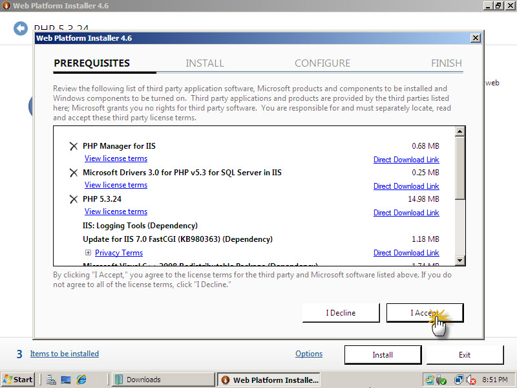The width and height of the screenshot is (517, 388).
Task: Click the list scrollbar up arrow
Action: pos(459,131)
